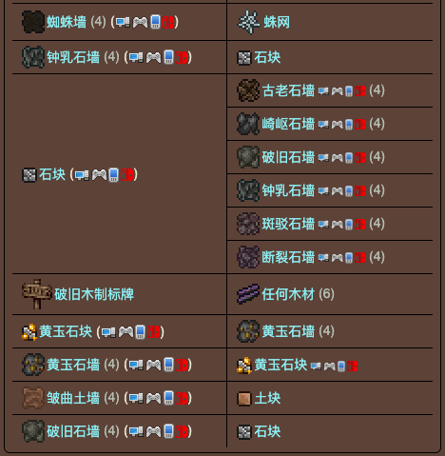Open the 黄玉石墙 link in right column
Screen dimensions: 445x456
(288, 331)
